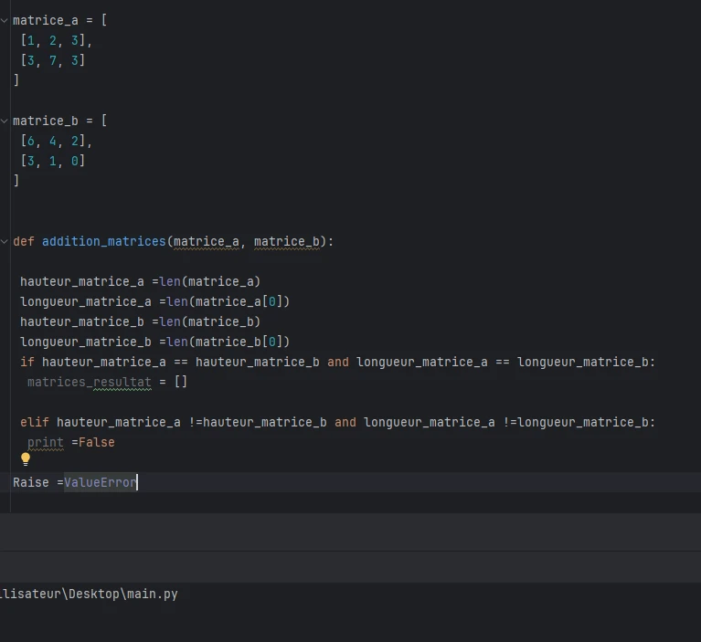Click the False value after print
The width and height of the screenshot is (701, 642).
coord(96,442)
